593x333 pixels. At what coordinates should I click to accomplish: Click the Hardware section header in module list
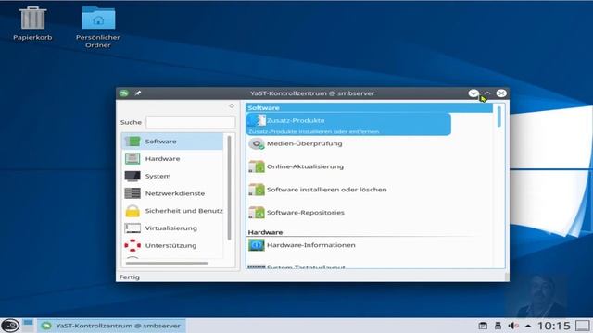click(x=265, y=232)
